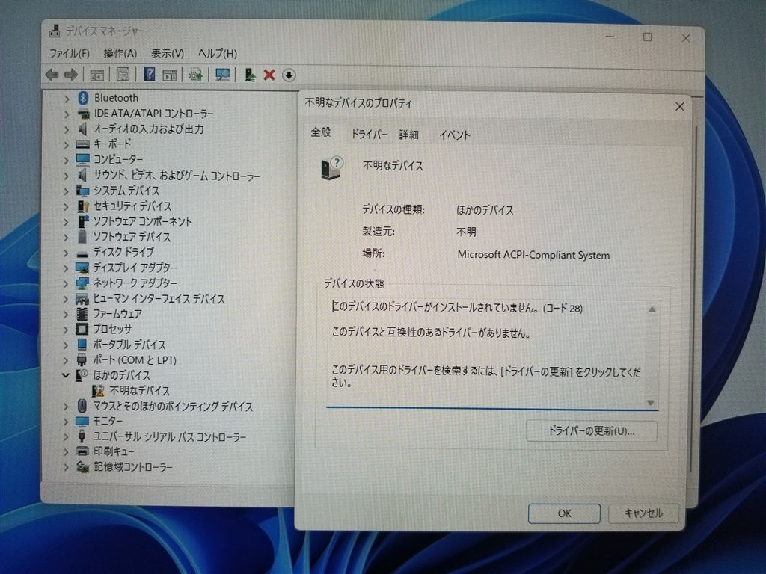Screen dimensions: 766x574
Task: Expand the ユニバーサル シリアル バス コントローラー node
Action: (67, 437)
